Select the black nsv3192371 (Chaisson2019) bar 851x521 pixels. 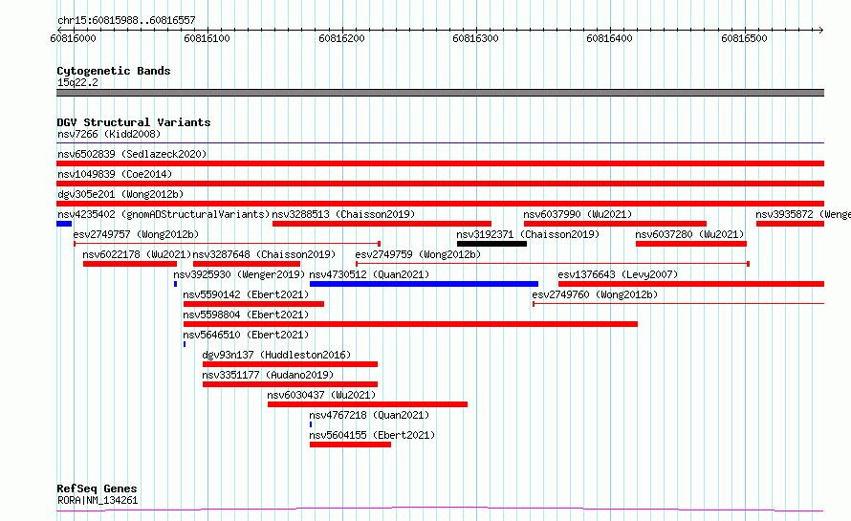pyautogui.click(x=491, y=244)
